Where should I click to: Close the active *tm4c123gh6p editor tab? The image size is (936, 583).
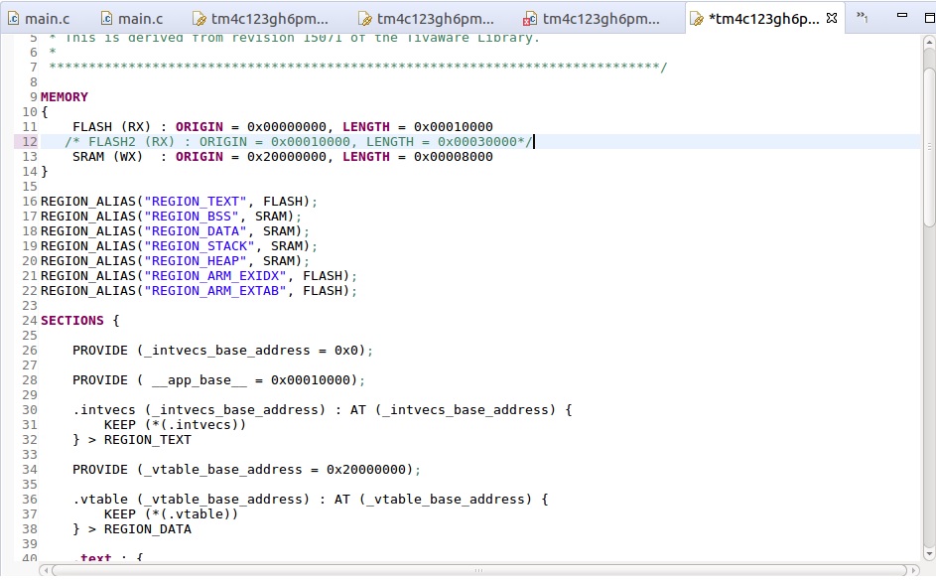pyautogui.click(x=832, y=18)
